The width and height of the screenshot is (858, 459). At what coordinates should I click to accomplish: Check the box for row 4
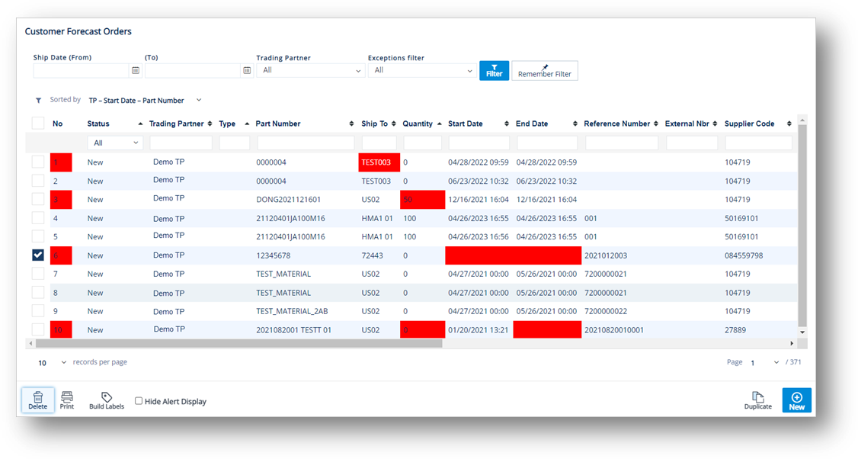38,217
